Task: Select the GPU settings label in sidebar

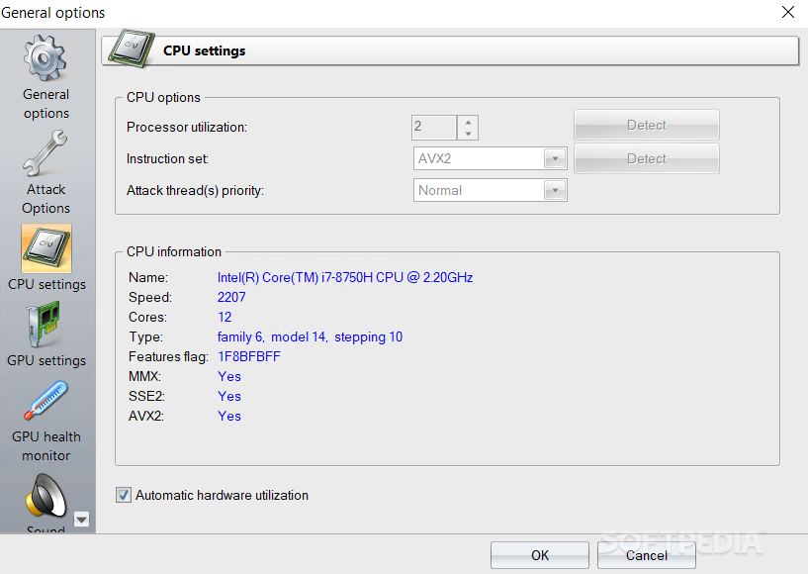Action: [x=46, y=360]
